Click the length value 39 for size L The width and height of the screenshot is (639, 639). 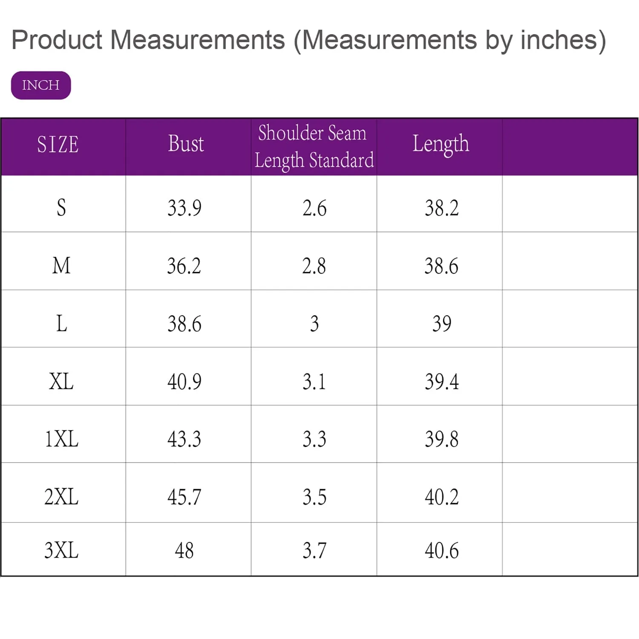(442, 324)
